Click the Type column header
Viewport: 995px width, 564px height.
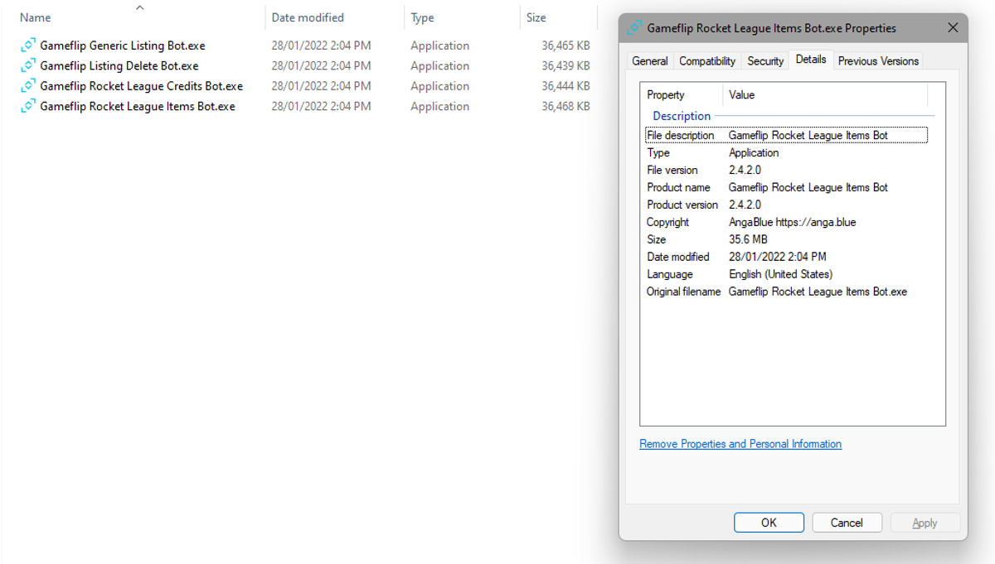pos(420,17)
